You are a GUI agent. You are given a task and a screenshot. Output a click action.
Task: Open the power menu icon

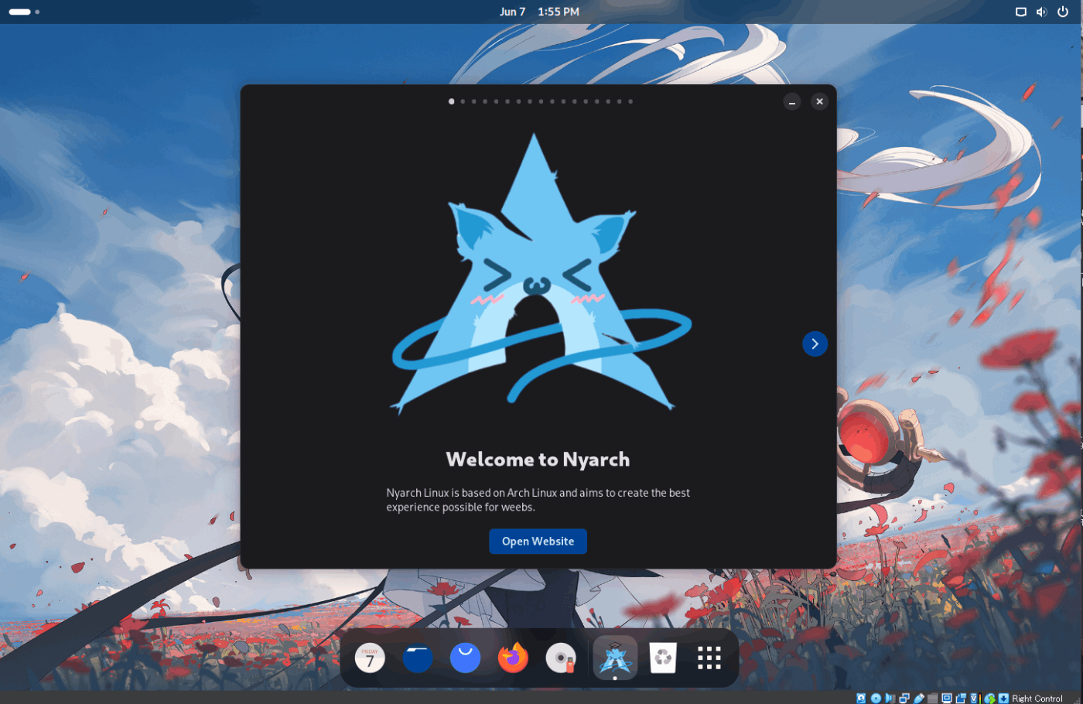click(1063, 12)
